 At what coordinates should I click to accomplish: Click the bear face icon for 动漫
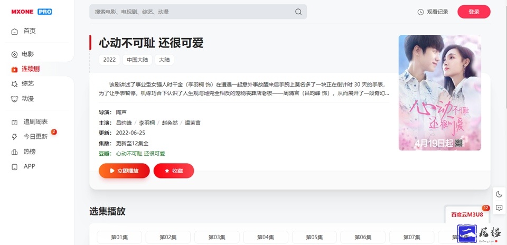[x=14, y=99]
